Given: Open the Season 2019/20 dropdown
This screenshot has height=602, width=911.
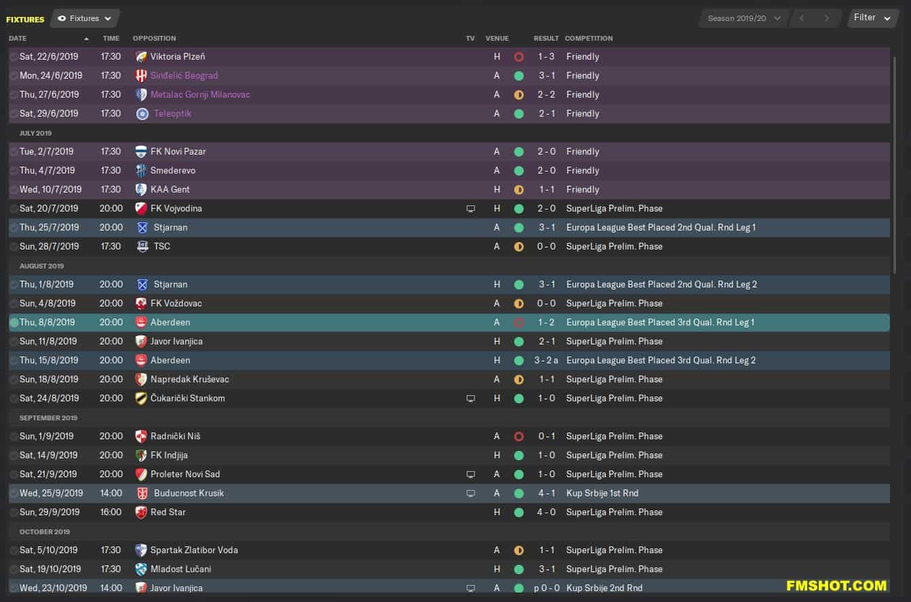Looking at the screenshot, I should point(744,18).
